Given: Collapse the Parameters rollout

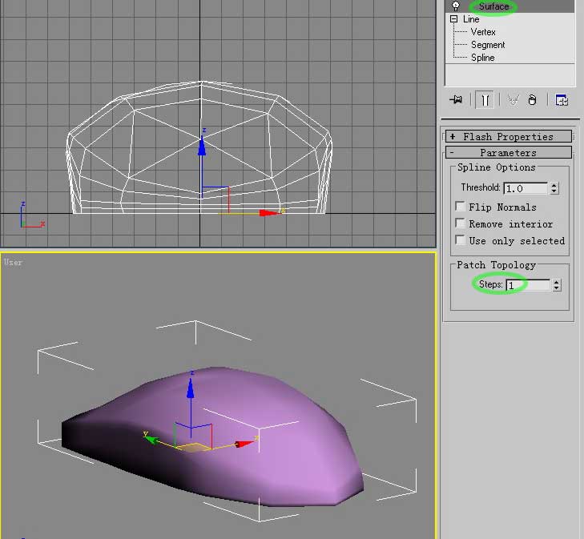Looking at the screenshot, I should (508, 152).
